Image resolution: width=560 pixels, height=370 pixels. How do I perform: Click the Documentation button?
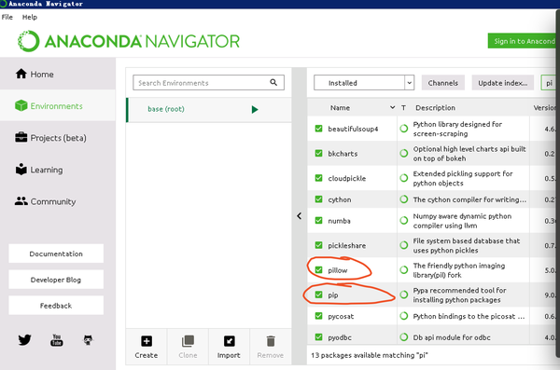(x=56, y=254)
